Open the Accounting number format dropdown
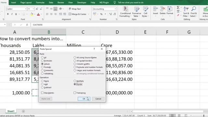The height and width of the screenshot is (117, 208). [115, 9]
